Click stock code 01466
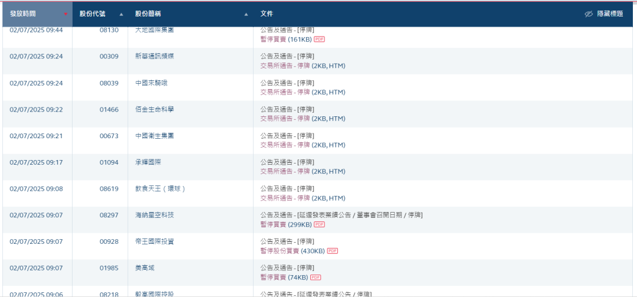This screenshot has width=637, height=297. (109, 109)
